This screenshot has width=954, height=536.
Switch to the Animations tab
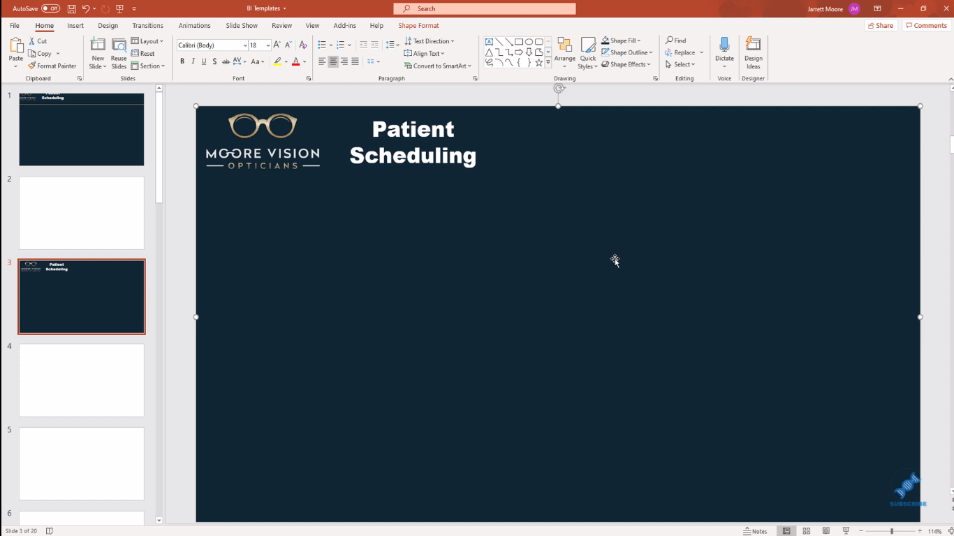tap(194, 26)
